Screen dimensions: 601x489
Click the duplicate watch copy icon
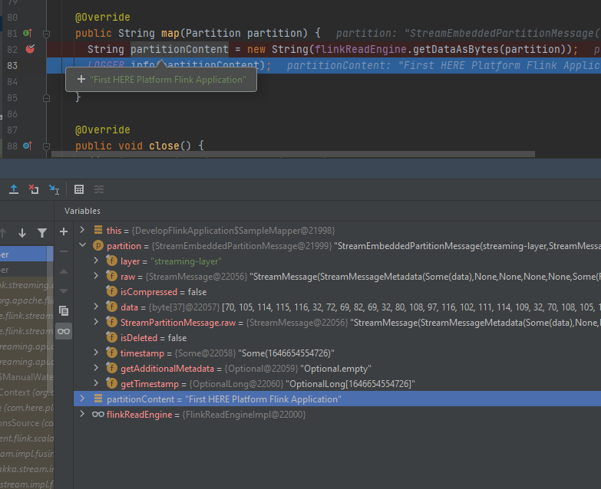64,311
